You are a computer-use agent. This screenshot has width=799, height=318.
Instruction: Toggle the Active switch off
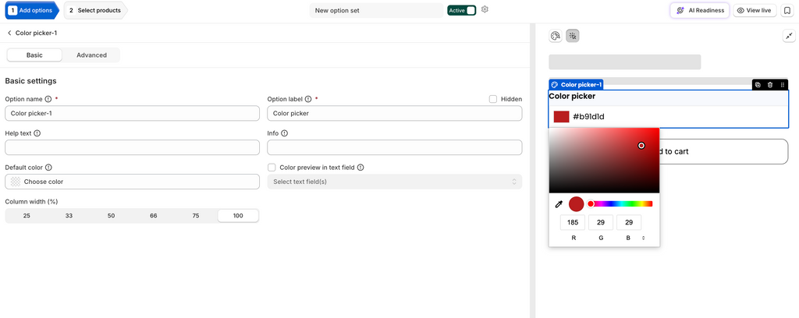pos(462,10)
